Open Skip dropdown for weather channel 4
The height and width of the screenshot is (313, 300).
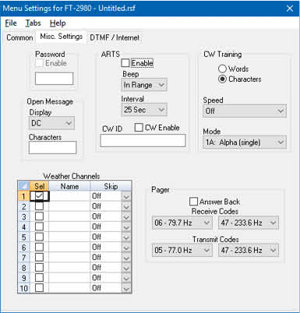tap(126, 227)
